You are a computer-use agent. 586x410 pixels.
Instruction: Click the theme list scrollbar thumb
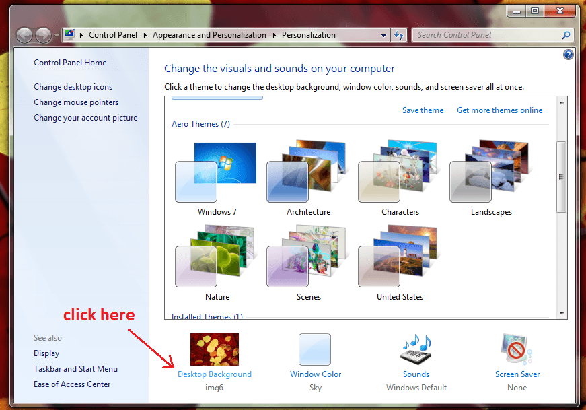click(x=561, y=177)
